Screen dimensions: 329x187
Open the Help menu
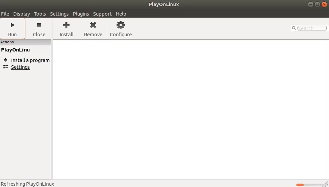click(121, 14)
